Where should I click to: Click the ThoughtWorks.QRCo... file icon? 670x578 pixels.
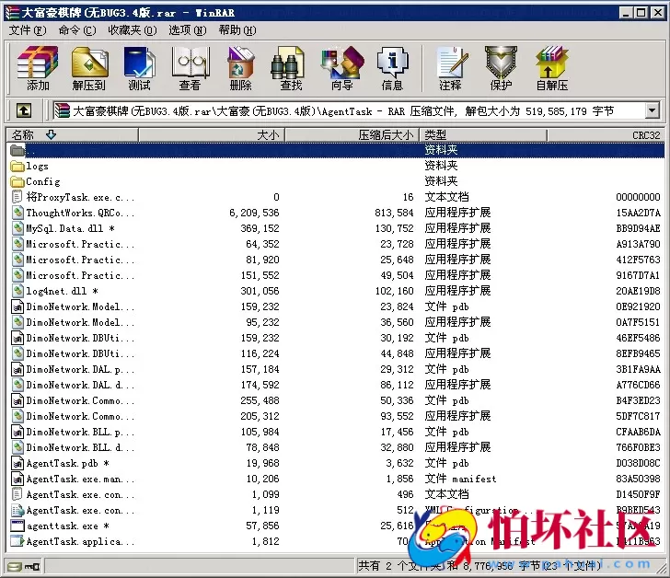coord(17,213)
